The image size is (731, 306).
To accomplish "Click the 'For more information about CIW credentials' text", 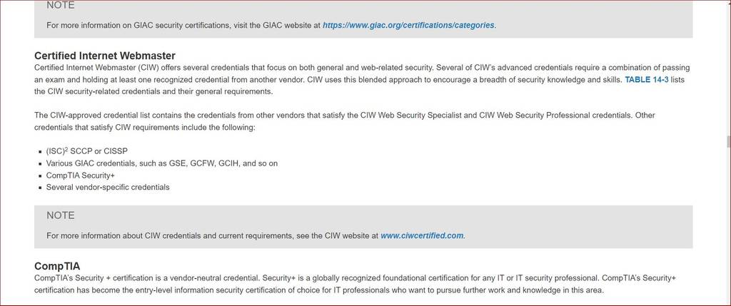I will coord(256,235).
